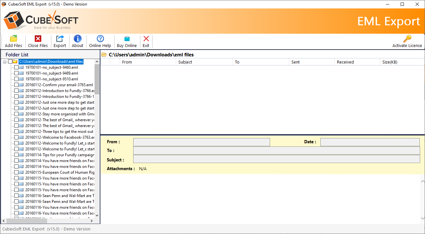Click mail icon of 19700101-no_subject-9489.eml
Viewport: 425px width, 234px height.
[21, 73]
